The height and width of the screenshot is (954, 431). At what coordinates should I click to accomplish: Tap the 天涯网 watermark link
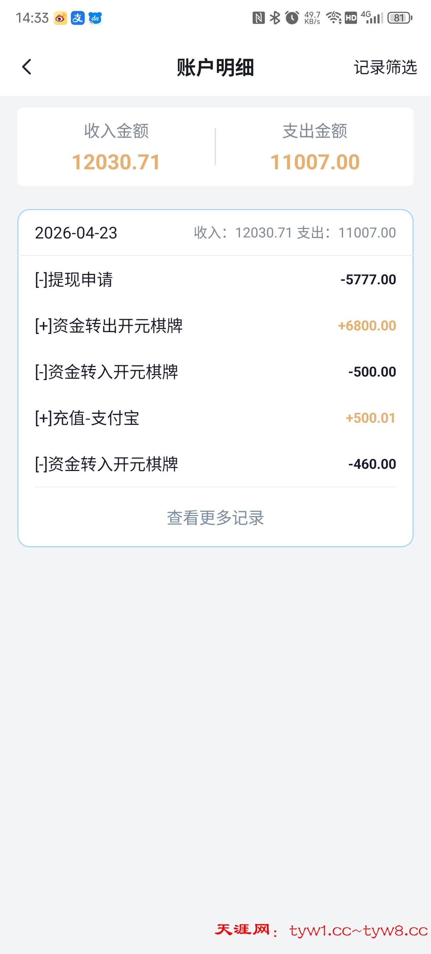(x=321, y=931)
